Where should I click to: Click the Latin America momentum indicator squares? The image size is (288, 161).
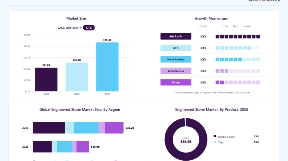coord(238,71)
